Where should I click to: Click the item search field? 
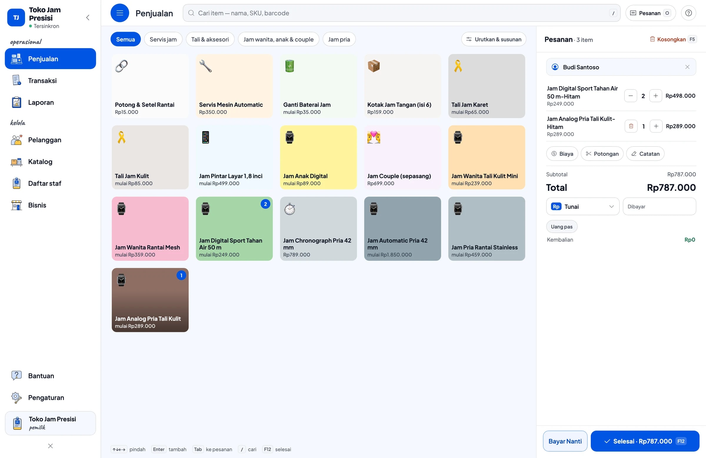tap(401, 13)
